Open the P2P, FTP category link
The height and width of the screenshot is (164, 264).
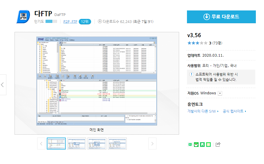[70, 22]
